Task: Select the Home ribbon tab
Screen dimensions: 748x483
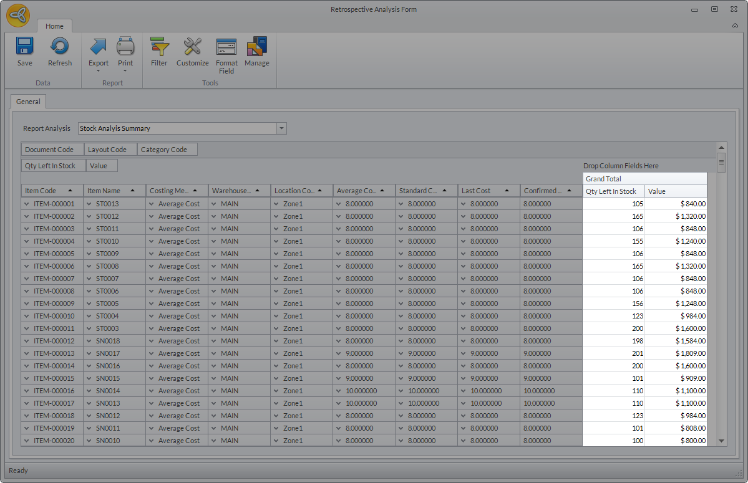Action: click(54, 26)
